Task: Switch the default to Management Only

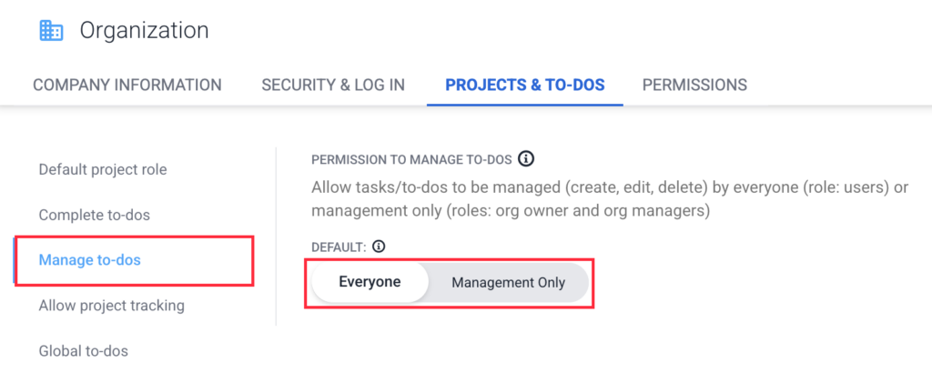Action: tap(508, 282)
